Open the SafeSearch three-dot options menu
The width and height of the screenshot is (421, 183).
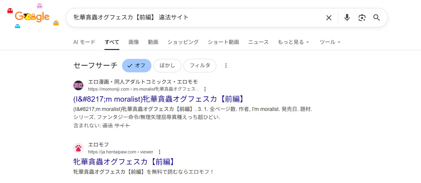[x=226, y=65]
